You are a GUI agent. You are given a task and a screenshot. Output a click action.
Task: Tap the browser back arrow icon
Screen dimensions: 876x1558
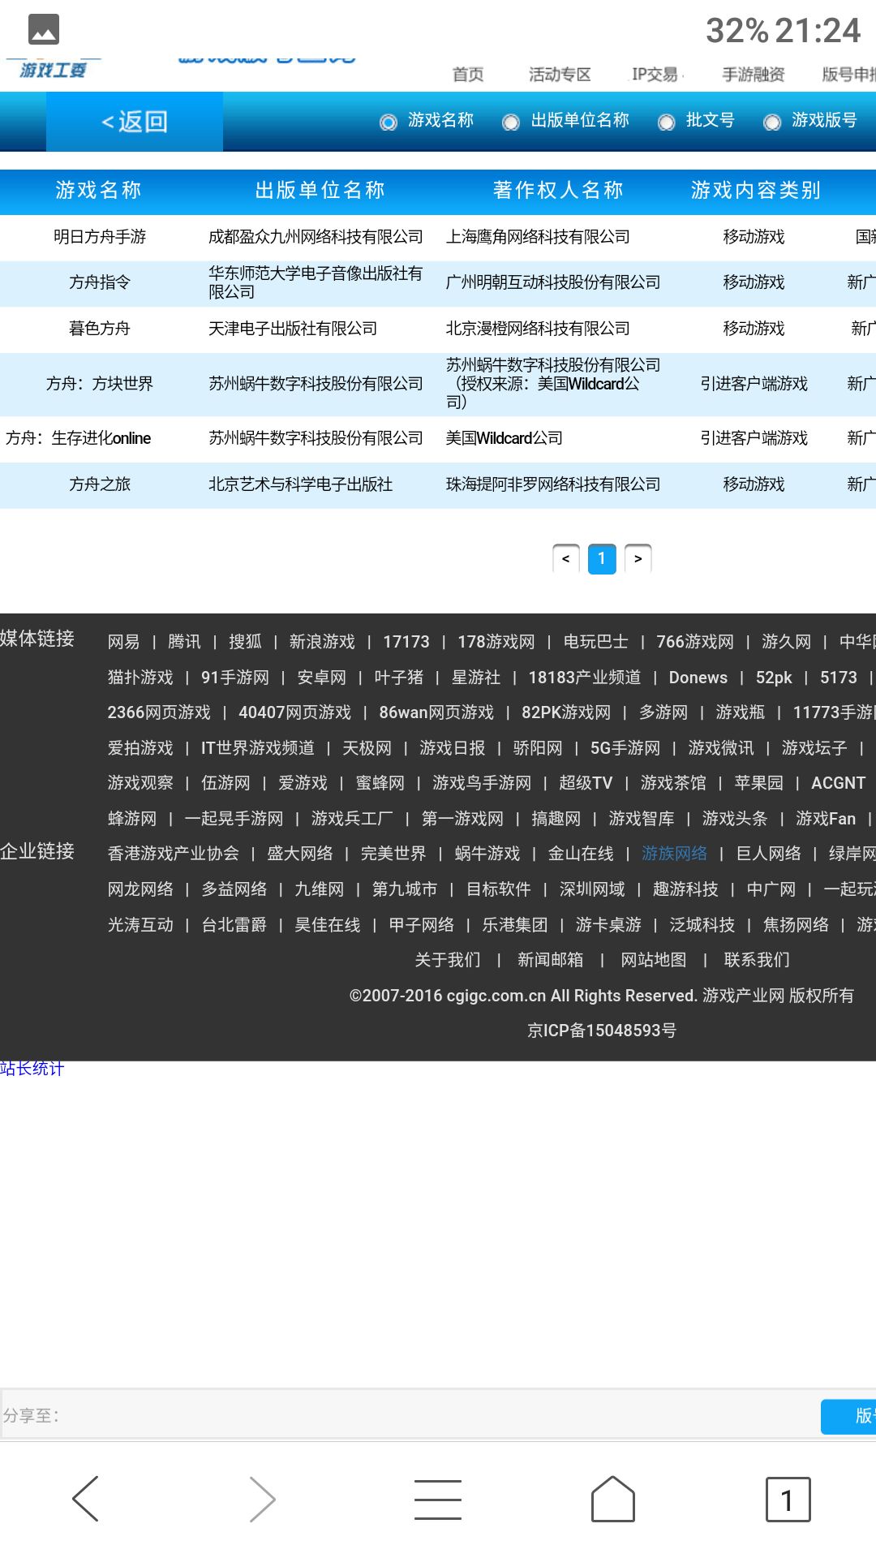pos(86,1499)
